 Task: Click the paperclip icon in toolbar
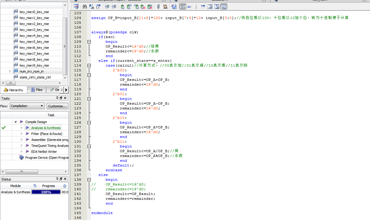coord(158,7)
